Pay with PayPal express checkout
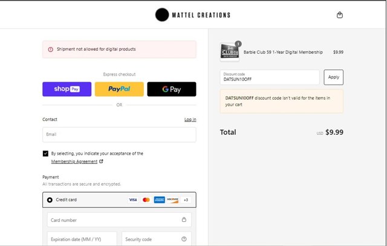Image resolution: width=387 pixels, height=246 pixels. click(x=119, y=89)
